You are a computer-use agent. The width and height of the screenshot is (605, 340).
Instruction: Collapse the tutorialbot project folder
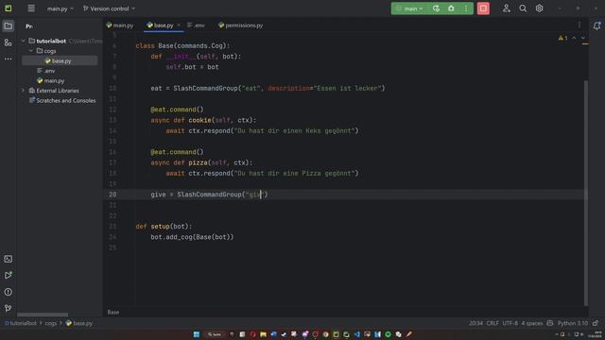24,41
